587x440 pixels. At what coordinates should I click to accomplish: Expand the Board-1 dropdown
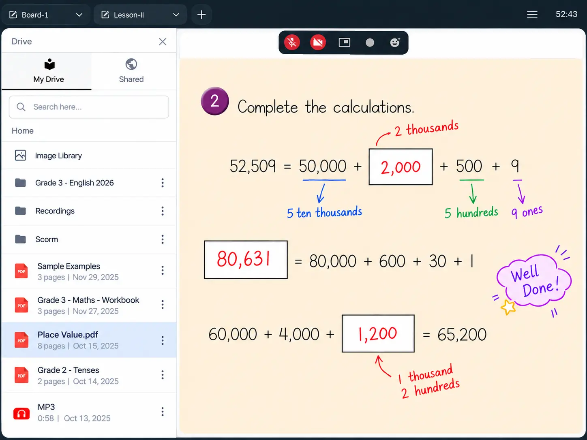point(79,15)
